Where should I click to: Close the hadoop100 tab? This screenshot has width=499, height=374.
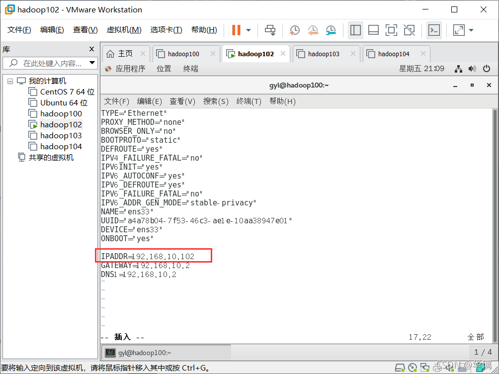(213, 54)
